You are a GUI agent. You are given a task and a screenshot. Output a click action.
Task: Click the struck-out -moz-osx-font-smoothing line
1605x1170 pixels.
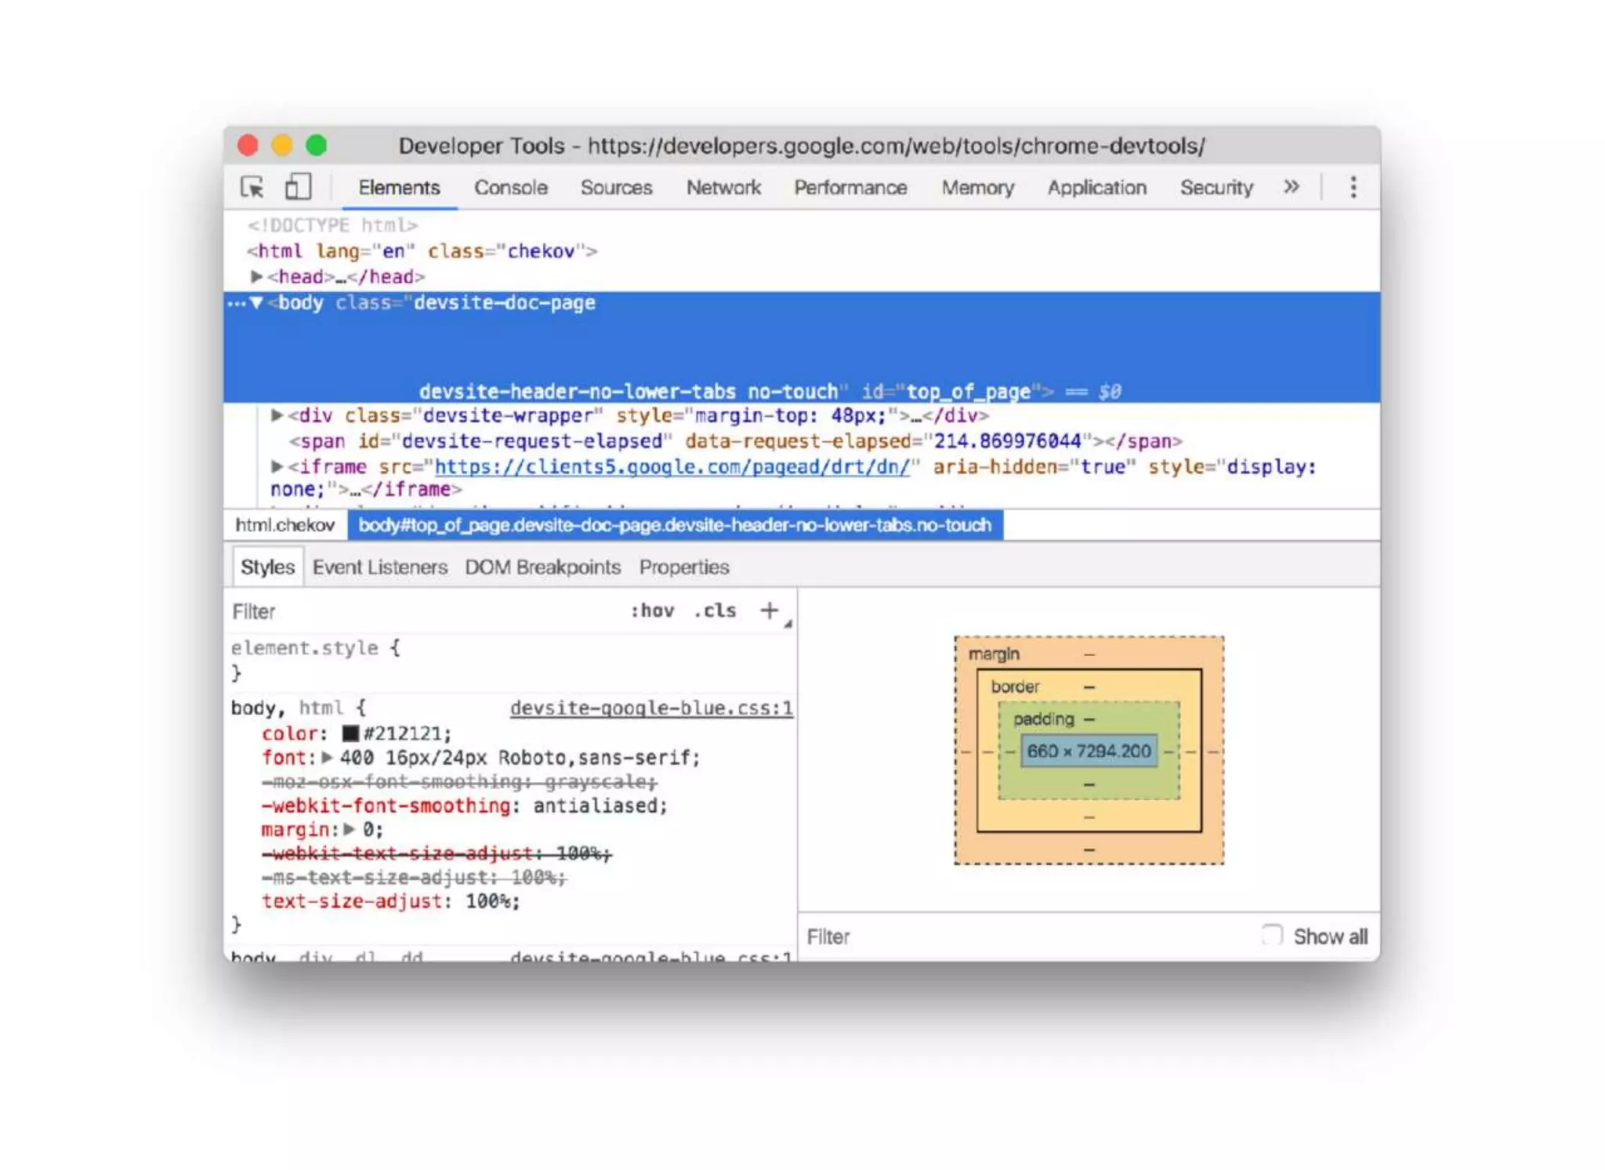(x=459, y=781)
